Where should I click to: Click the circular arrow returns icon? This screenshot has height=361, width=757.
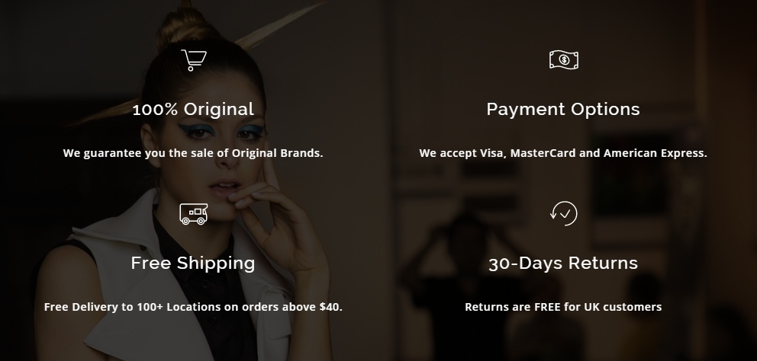(x=563, y=213)
